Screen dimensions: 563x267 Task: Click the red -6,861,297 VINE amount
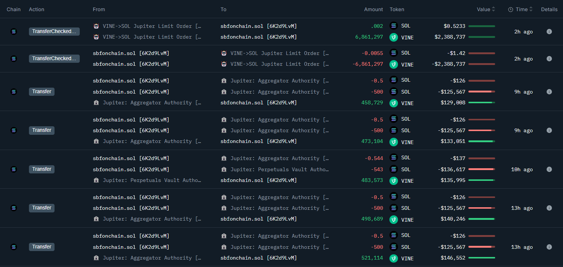click(x=368, y=64)
